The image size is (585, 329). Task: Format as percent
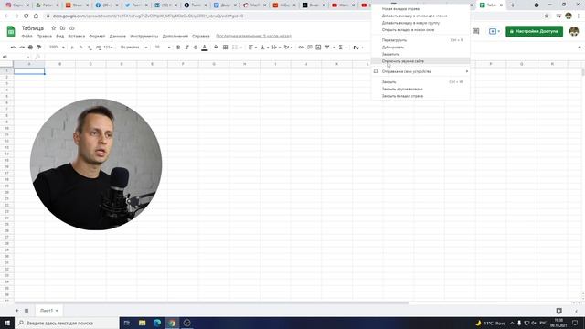(81, 48)
